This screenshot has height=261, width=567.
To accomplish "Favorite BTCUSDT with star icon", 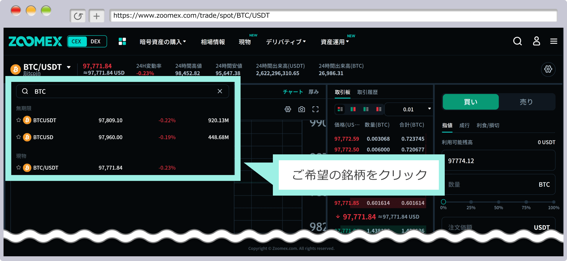I will coord(19,120).
